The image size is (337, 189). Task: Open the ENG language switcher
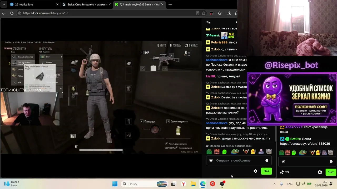click(x=290, y=184)
